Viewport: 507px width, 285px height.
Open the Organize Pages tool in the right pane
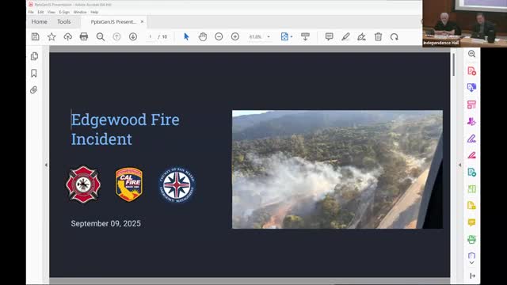click(471, 189)
